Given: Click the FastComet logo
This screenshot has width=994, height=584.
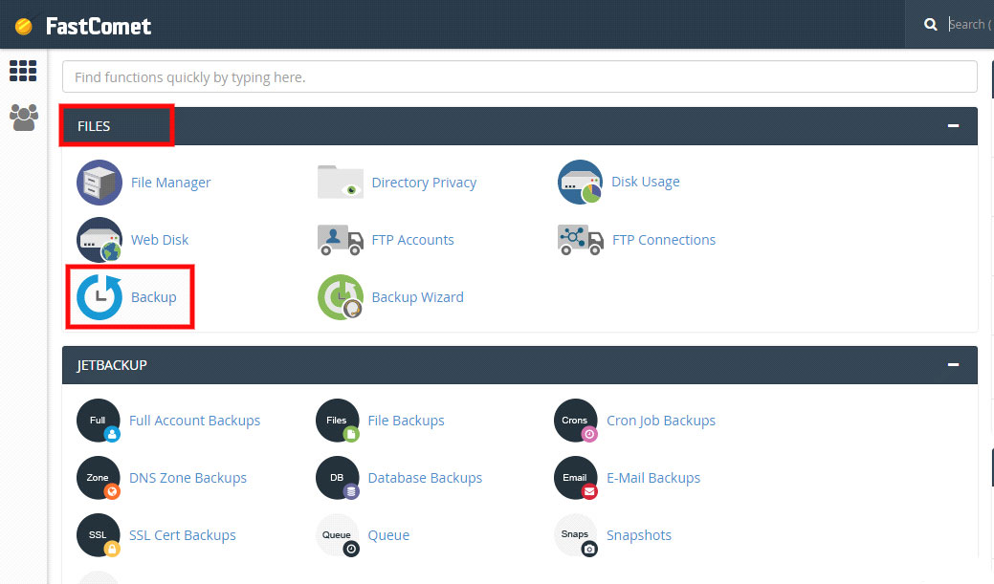Looking at the screenshot, I should pos(83,26).
